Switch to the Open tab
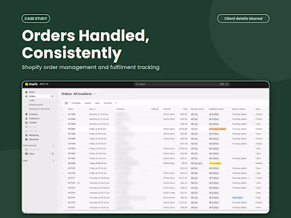The height and width of the screenshot is (218, 291). (x=97, y=103)
